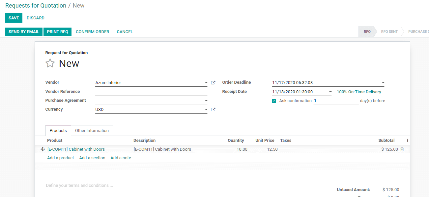The height and width of the screenshot is (197, 429).
Task: Click the Save button
Action: [14, 18]
